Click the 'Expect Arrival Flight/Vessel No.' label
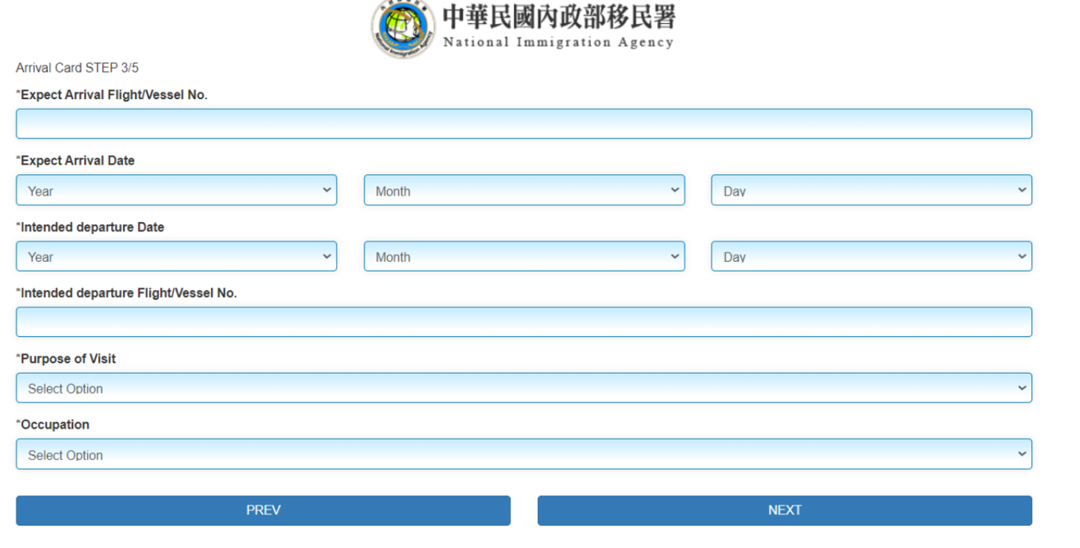This screenshot has height=548, width=1080. pos(112,95)
